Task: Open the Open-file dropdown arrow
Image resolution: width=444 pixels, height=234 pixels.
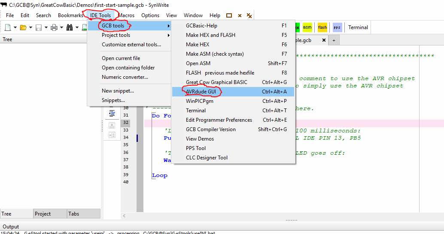Action: coord(30,27)
